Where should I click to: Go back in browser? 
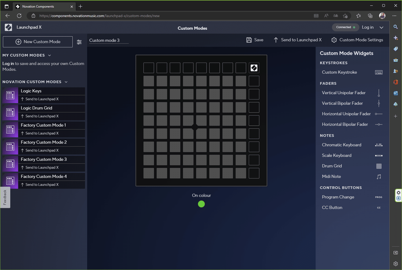tap(8, 16)
